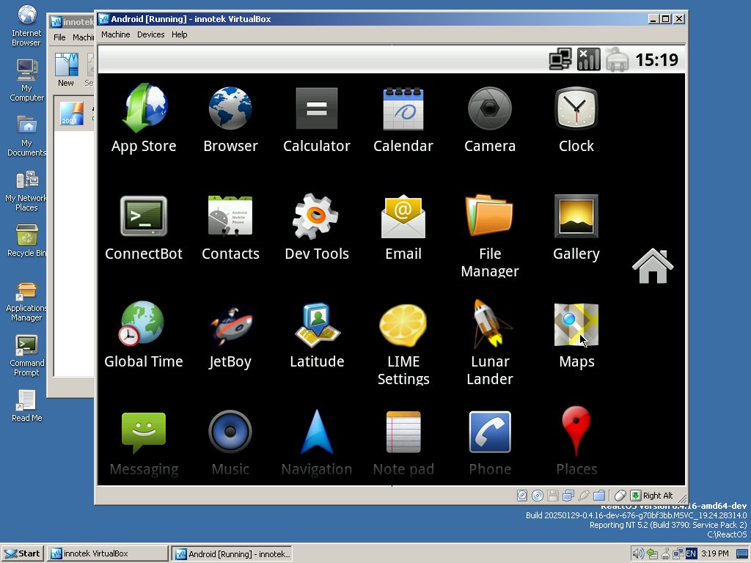Click the show desktop tray button
The image size is (751, 563).
(742, 554)
